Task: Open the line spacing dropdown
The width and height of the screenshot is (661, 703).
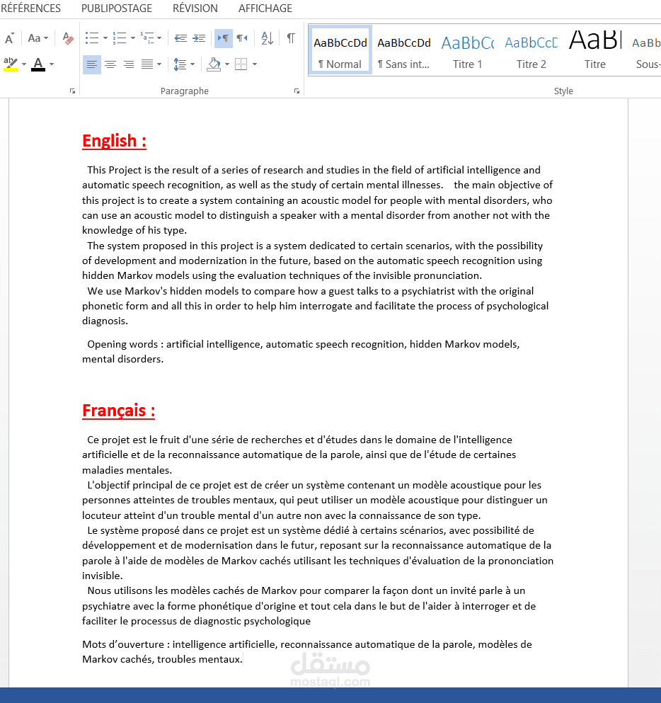Action: click(x=192, y=64)
